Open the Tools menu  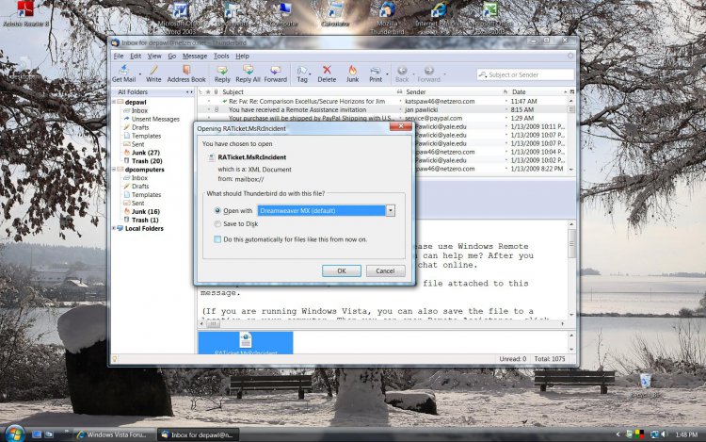pos(221,56)
